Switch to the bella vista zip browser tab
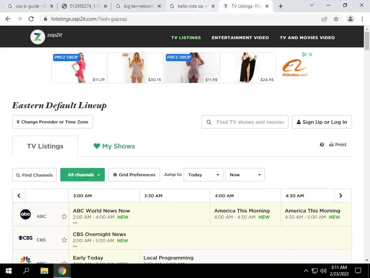The width and height of the screenshot is (370, 278). pyautogui.click(x=192, y=6)
